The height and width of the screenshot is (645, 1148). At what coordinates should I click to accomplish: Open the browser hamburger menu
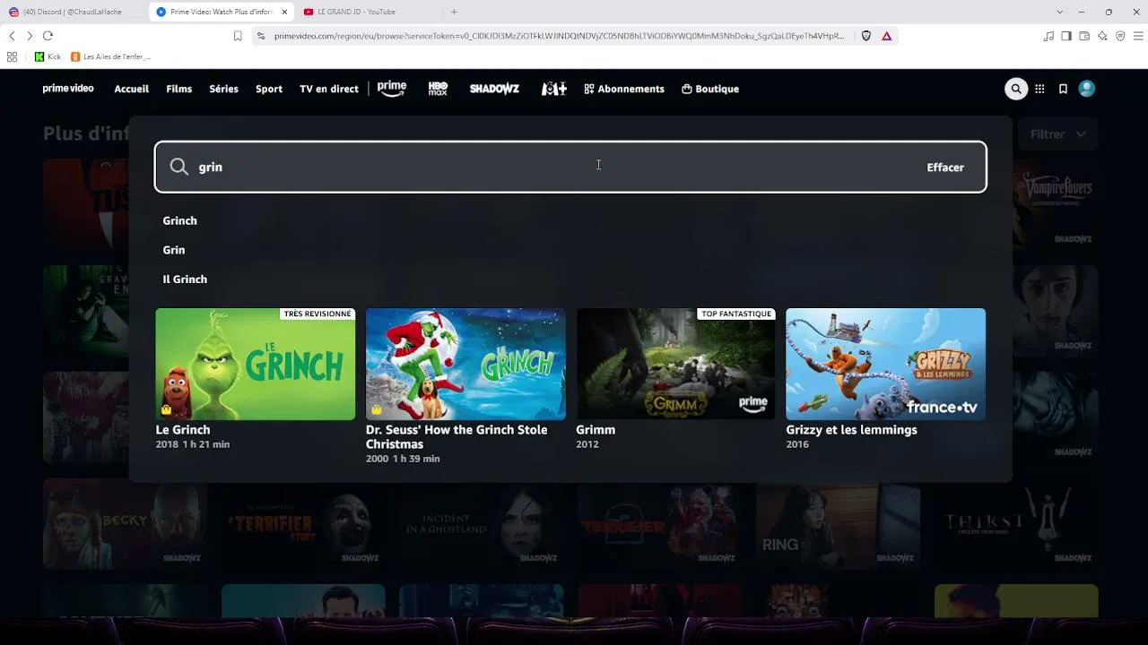tap(1139, 36)
